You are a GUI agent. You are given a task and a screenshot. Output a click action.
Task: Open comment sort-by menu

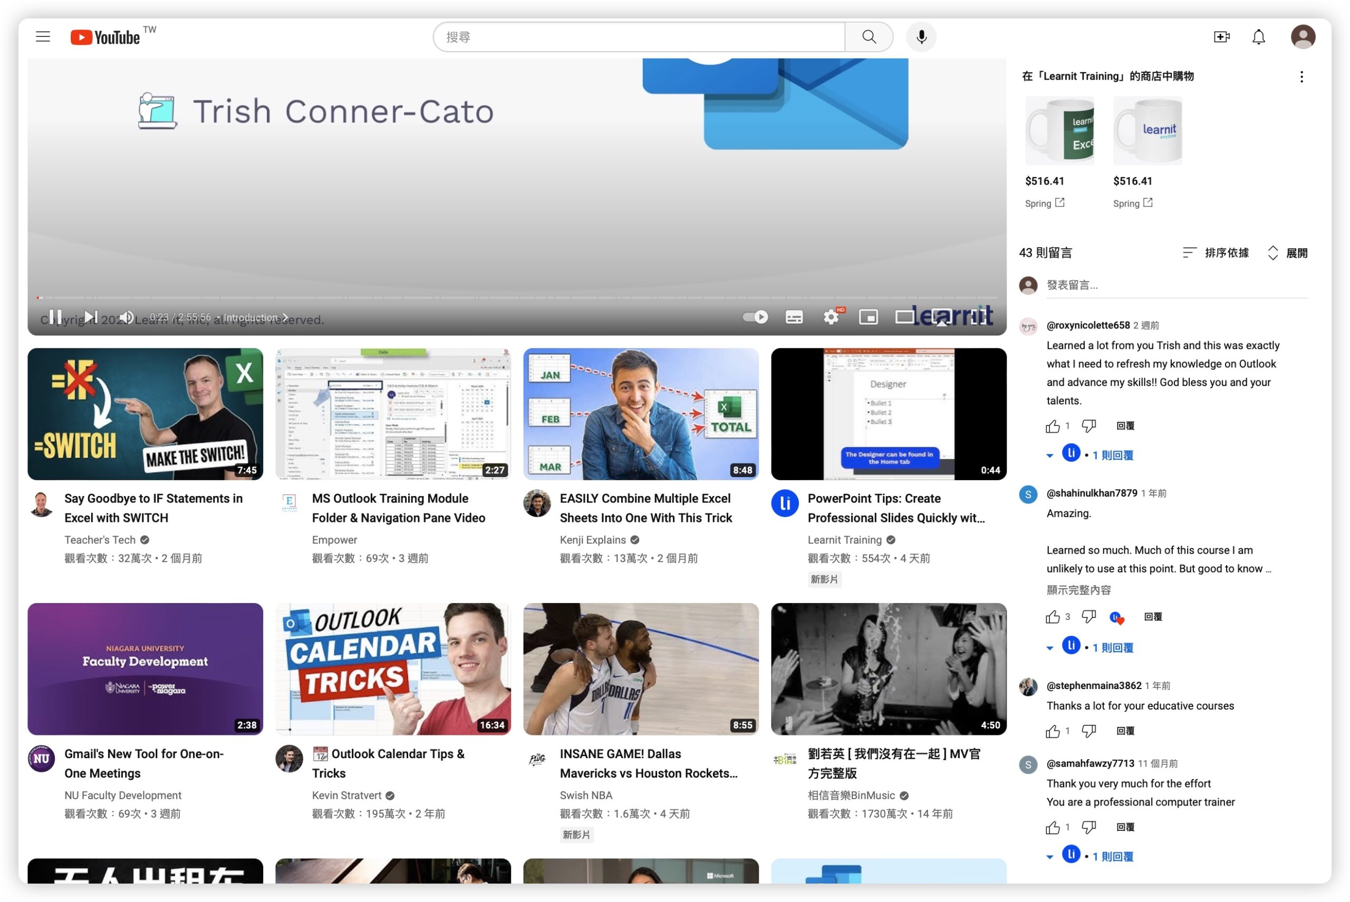pyautogui.click(x=1216, y=253)
